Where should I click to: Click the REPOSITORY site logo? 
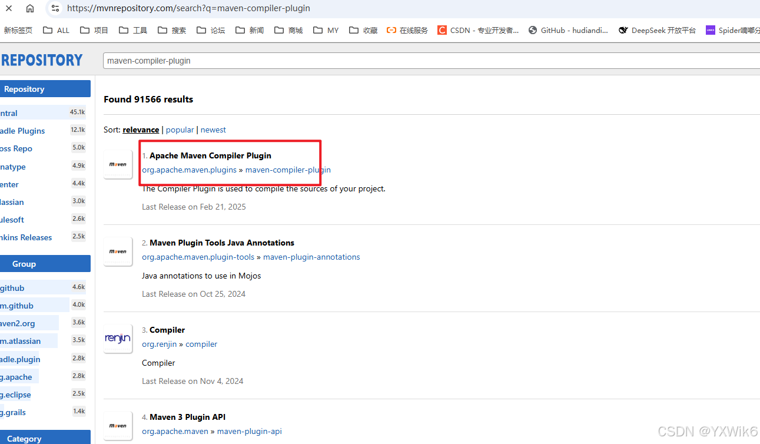tap(42, 60)
